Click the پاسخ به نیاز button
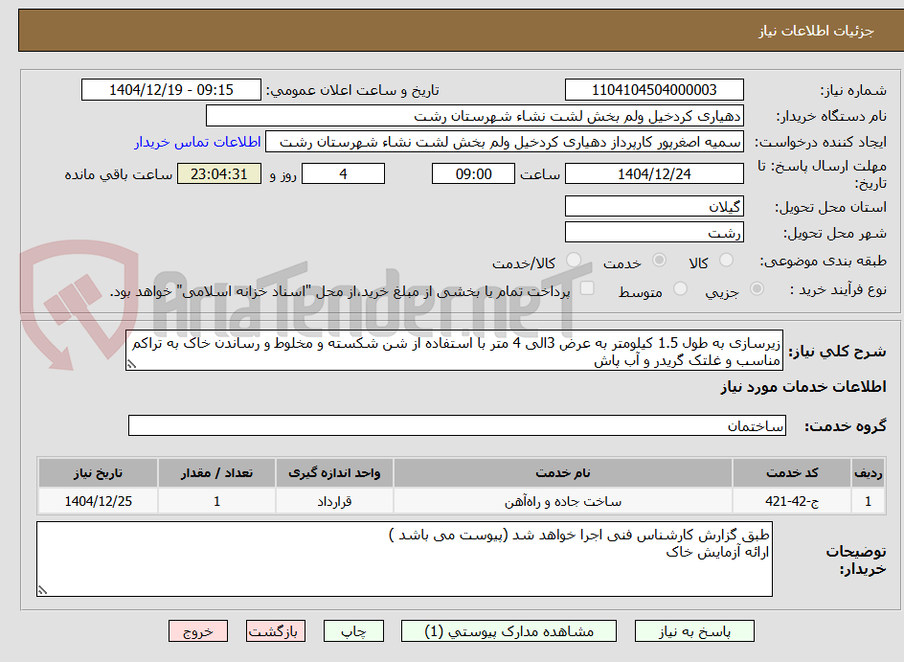The image size is (904, 662). [694, 631]
